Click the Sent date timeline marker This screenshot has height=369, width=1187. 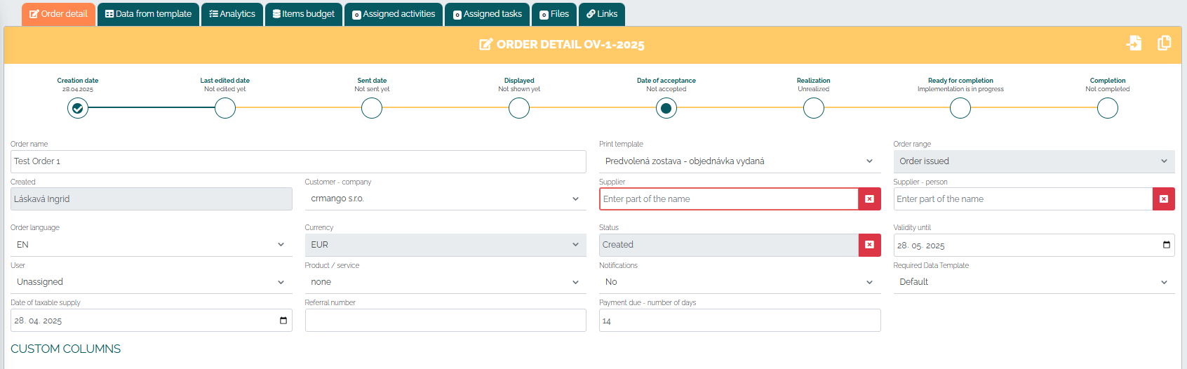pyautogui.click(x=372, y=108)
